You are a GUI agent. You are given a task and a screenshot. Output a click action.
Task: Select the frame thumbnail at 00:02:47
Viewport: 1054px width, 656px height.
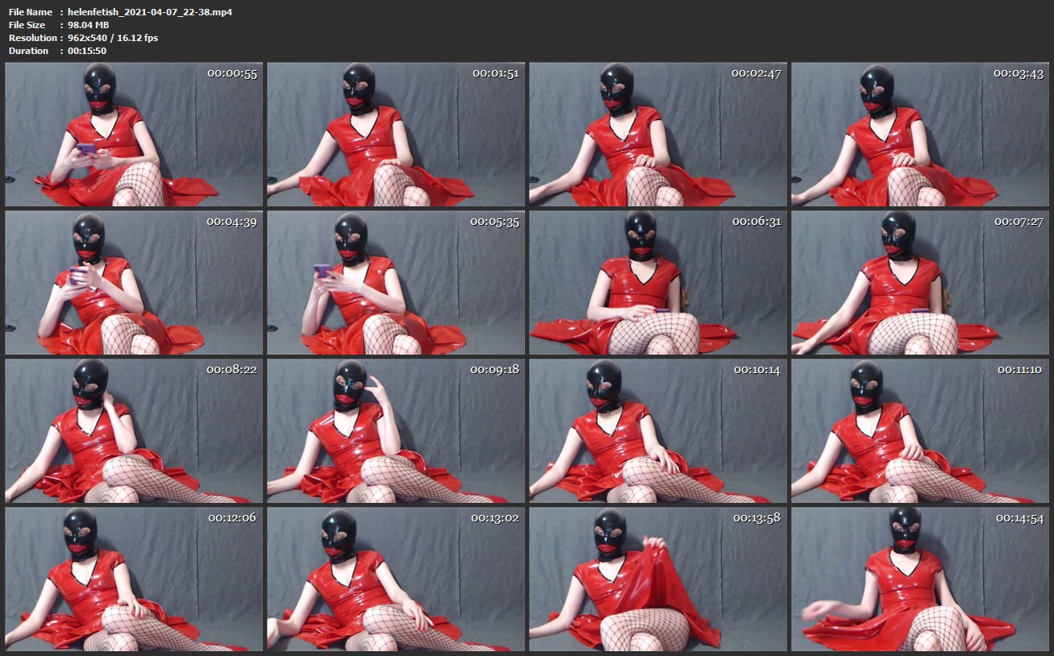coord(658,135)
